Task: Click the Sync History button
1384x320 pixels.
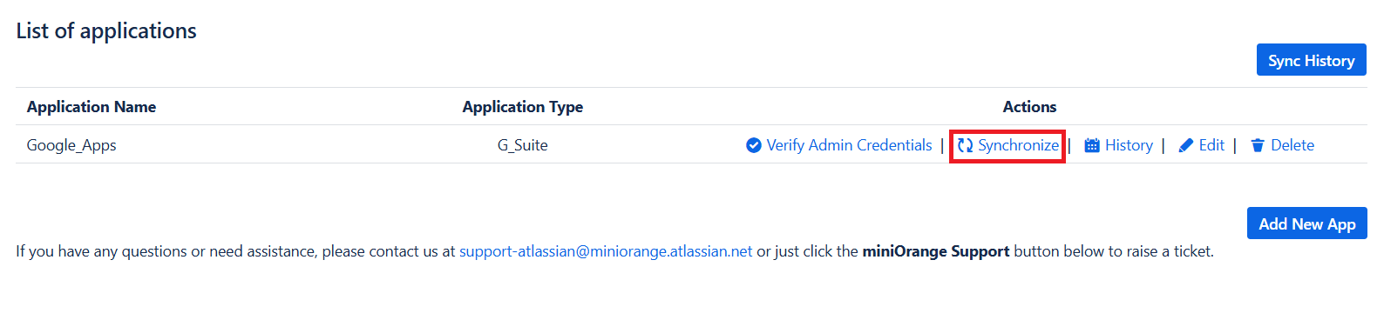Action: 1311,60
